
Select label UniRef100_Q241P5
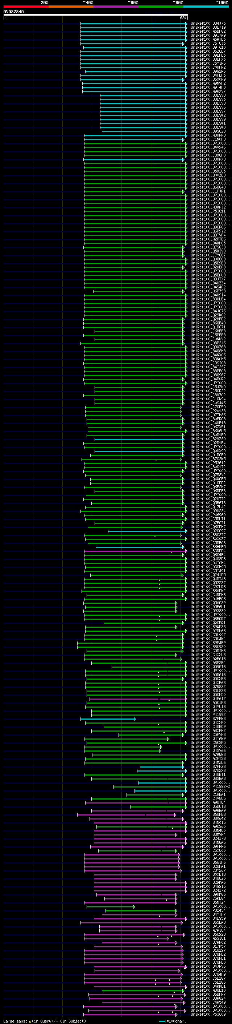tap(208, 575)
